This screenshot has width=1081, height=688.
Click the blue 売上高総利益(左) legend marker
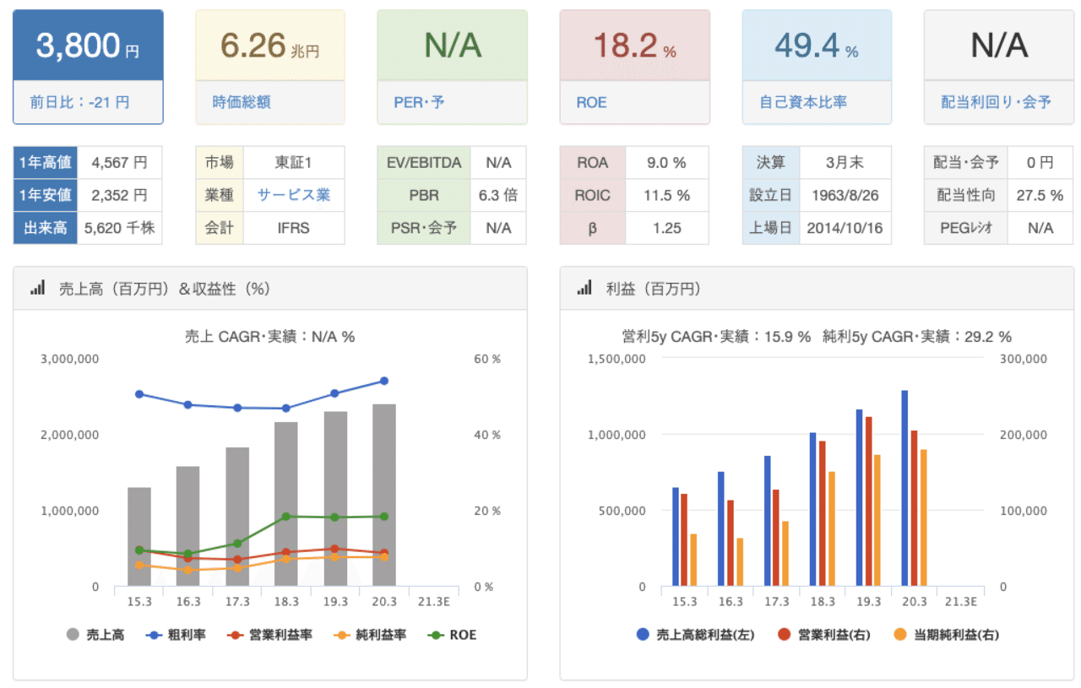[642, 634]
